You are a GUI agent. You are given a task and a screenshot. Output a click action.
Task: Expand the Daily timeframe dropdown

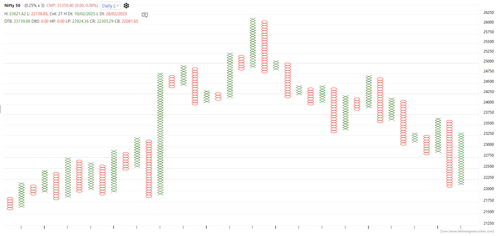110,6
